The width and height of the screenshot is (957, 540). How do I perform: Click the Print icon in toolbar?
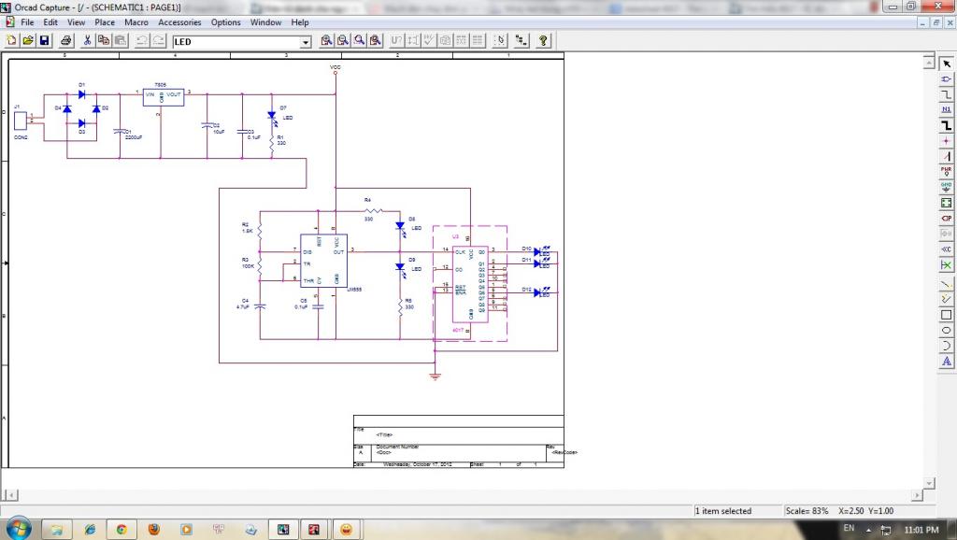(66, 41)
